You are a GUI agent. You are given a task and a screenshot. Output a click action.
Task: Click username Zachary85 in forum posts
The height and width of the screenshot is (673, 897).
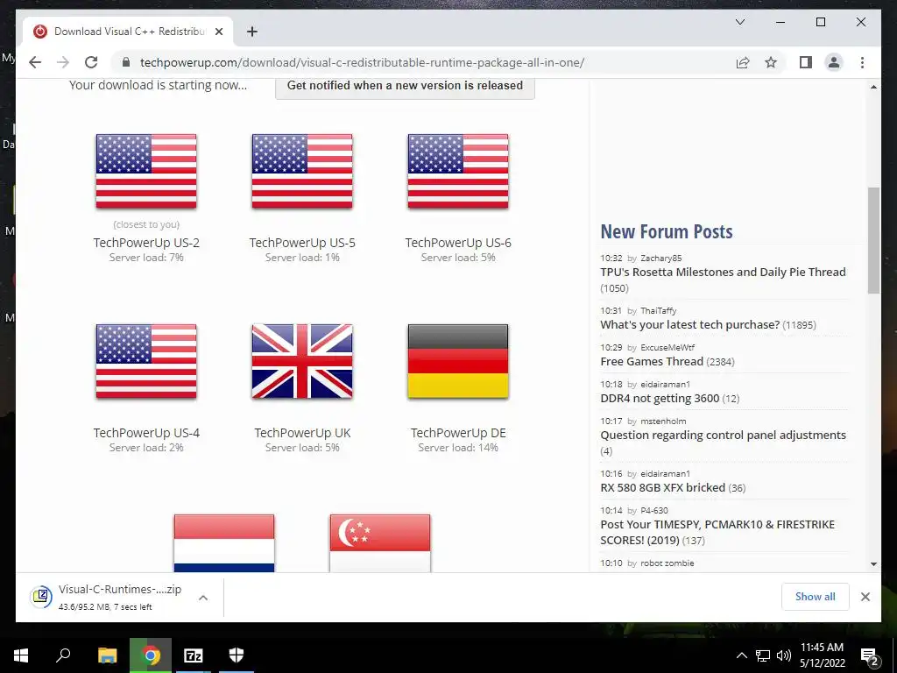(x=660, y=259)
